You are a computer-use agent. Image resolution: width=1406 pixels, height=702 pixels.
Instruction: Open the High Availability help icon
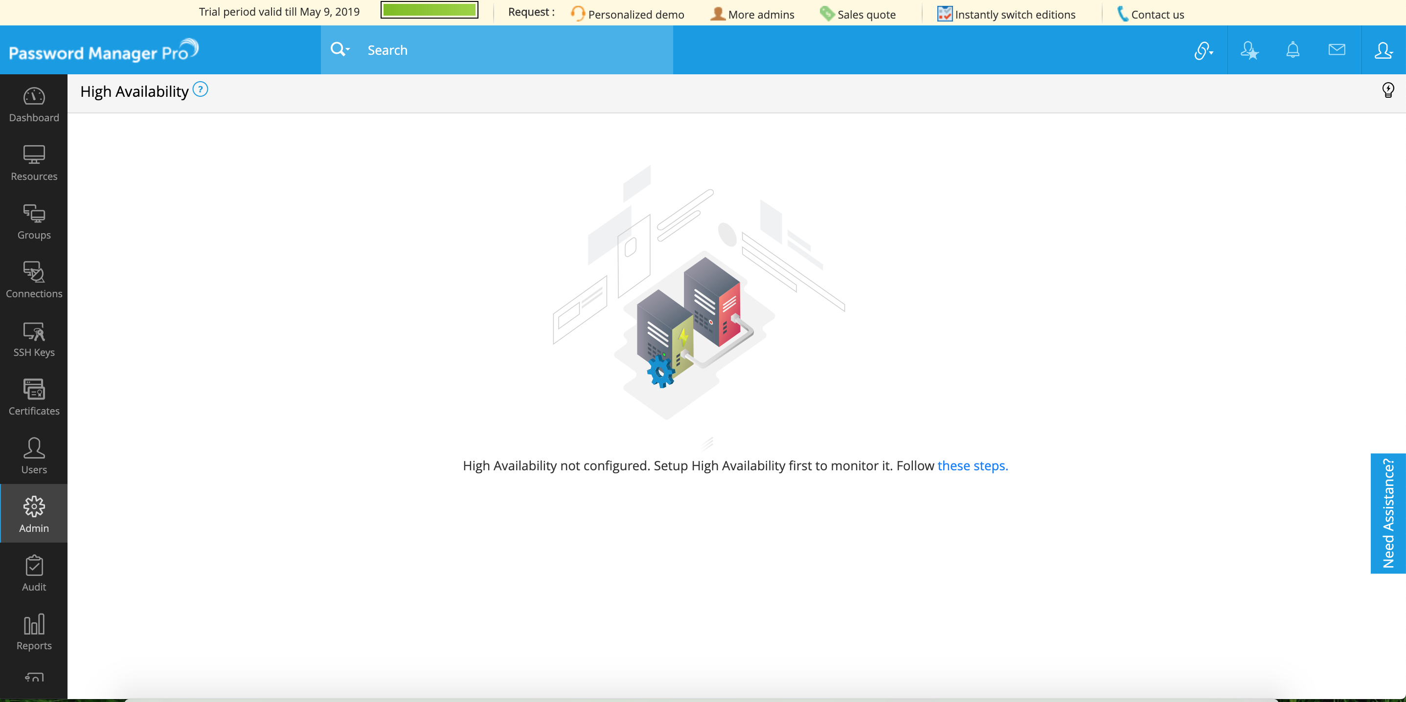coord(200,89)
